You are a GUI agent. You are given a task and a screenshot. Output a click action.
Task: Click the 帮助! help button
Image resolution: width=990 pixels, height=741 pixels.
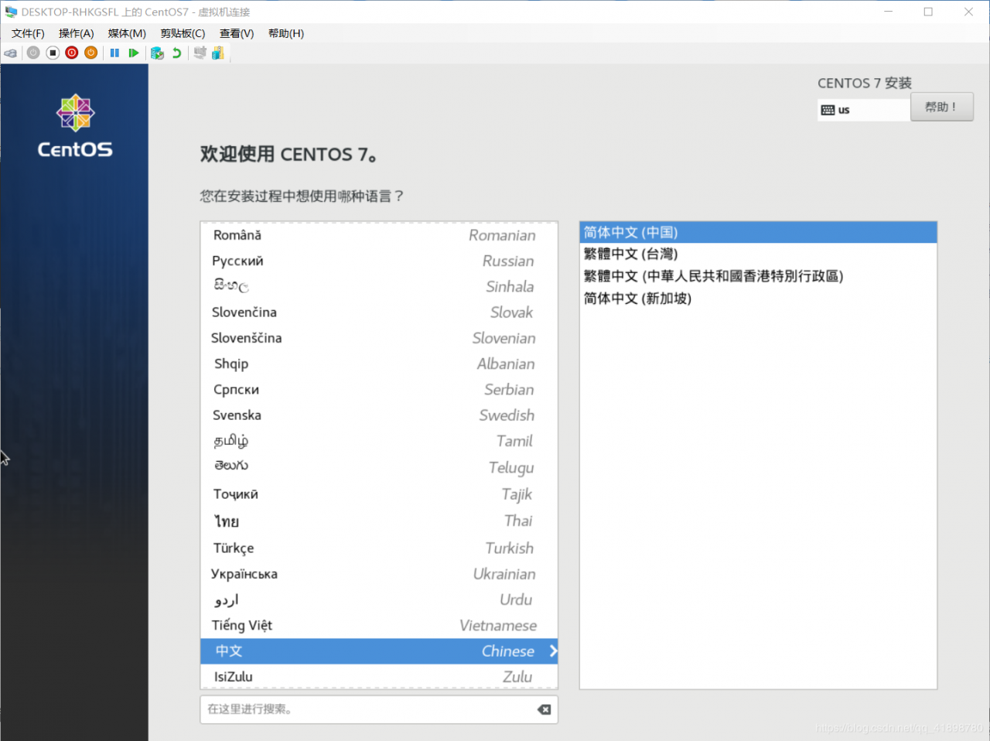pyautogui.click(x=941, y=107)
